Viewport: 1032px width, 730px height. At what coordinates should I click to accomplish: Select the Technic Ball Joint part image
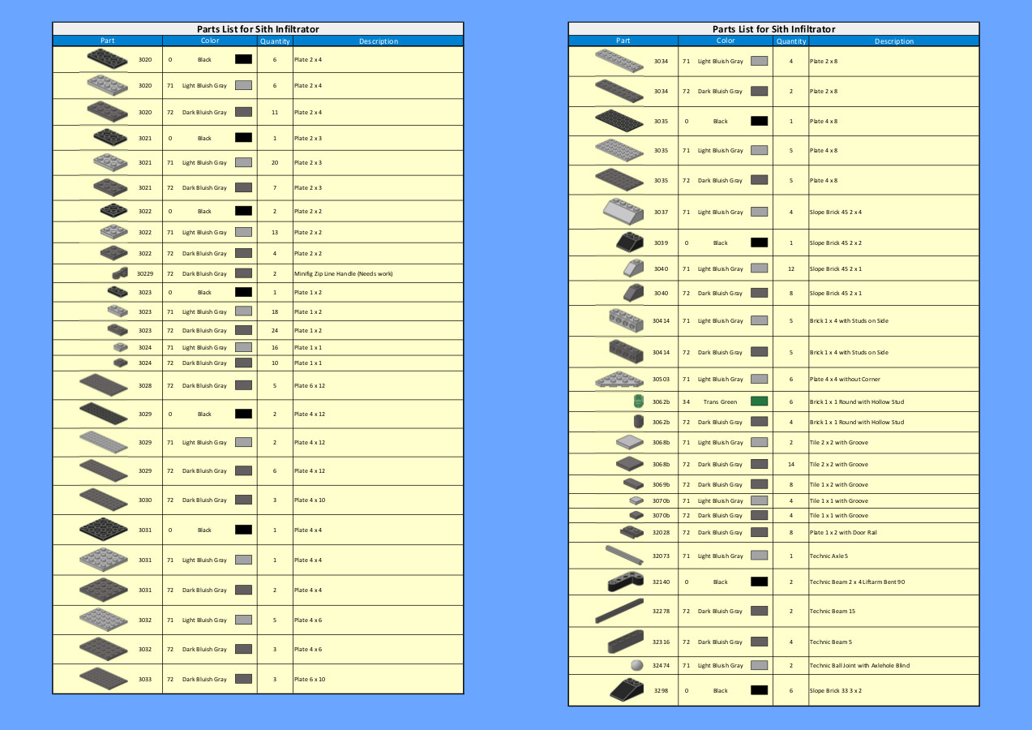pyautogui.click(x=637, y=665)
